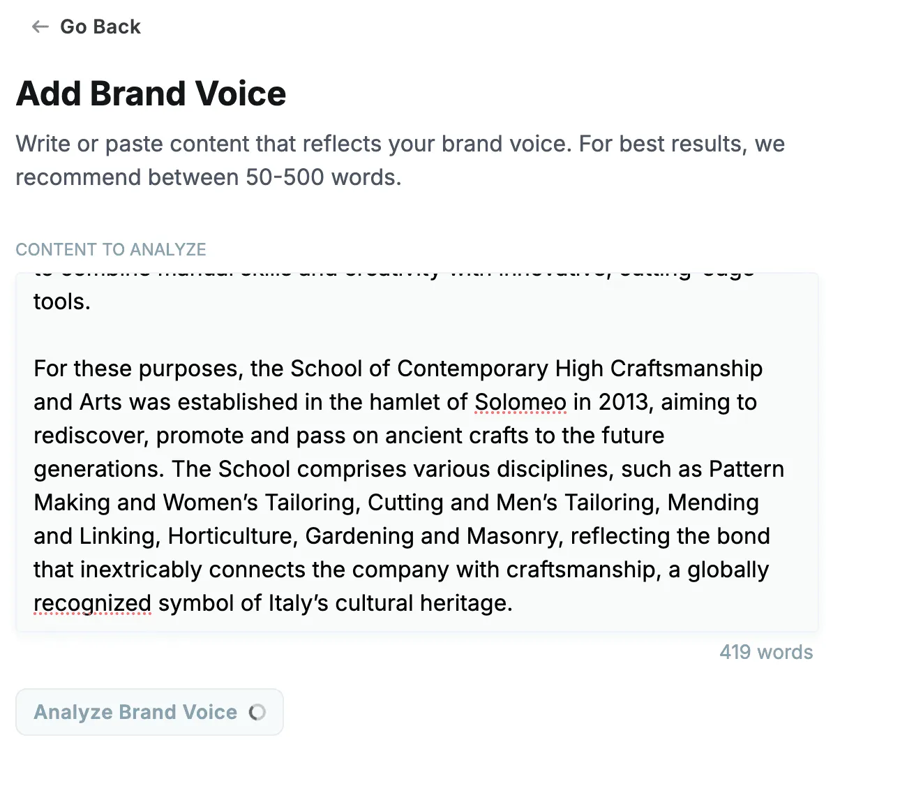Viewport: 900px width, 786px height.
Task: Click the loading spinner icon
Action: point(257,712)
